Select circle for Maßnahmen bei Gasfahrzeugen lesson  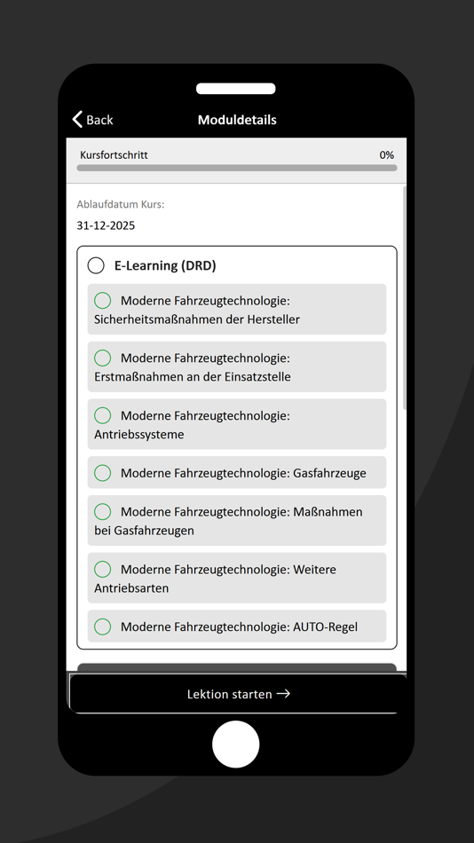(x=102, y=512)
